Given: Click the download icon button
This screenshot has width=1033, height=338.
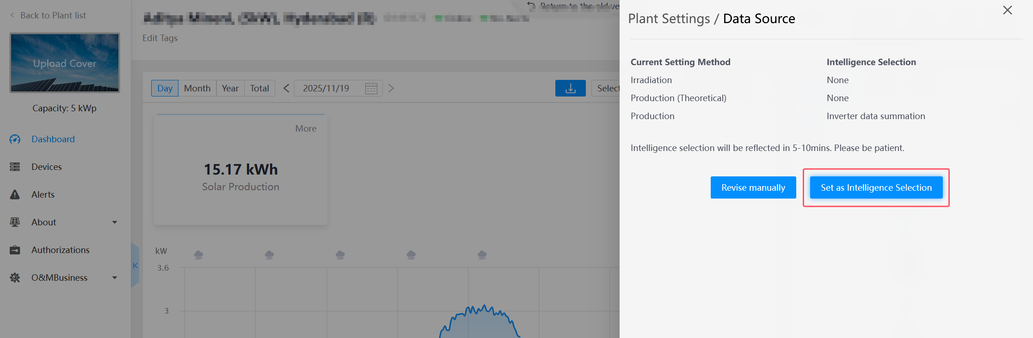Looking at the screenshot, I should [x=570, y=88].
